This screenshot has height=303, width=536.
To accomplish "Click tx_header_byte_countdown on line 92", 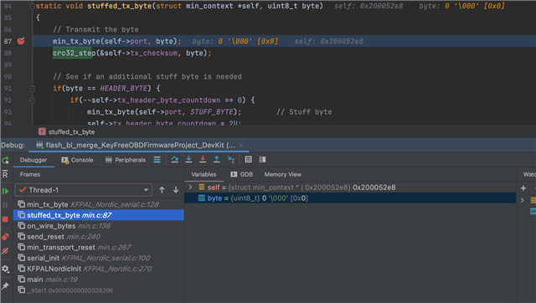I will click(x=169, y=100).
